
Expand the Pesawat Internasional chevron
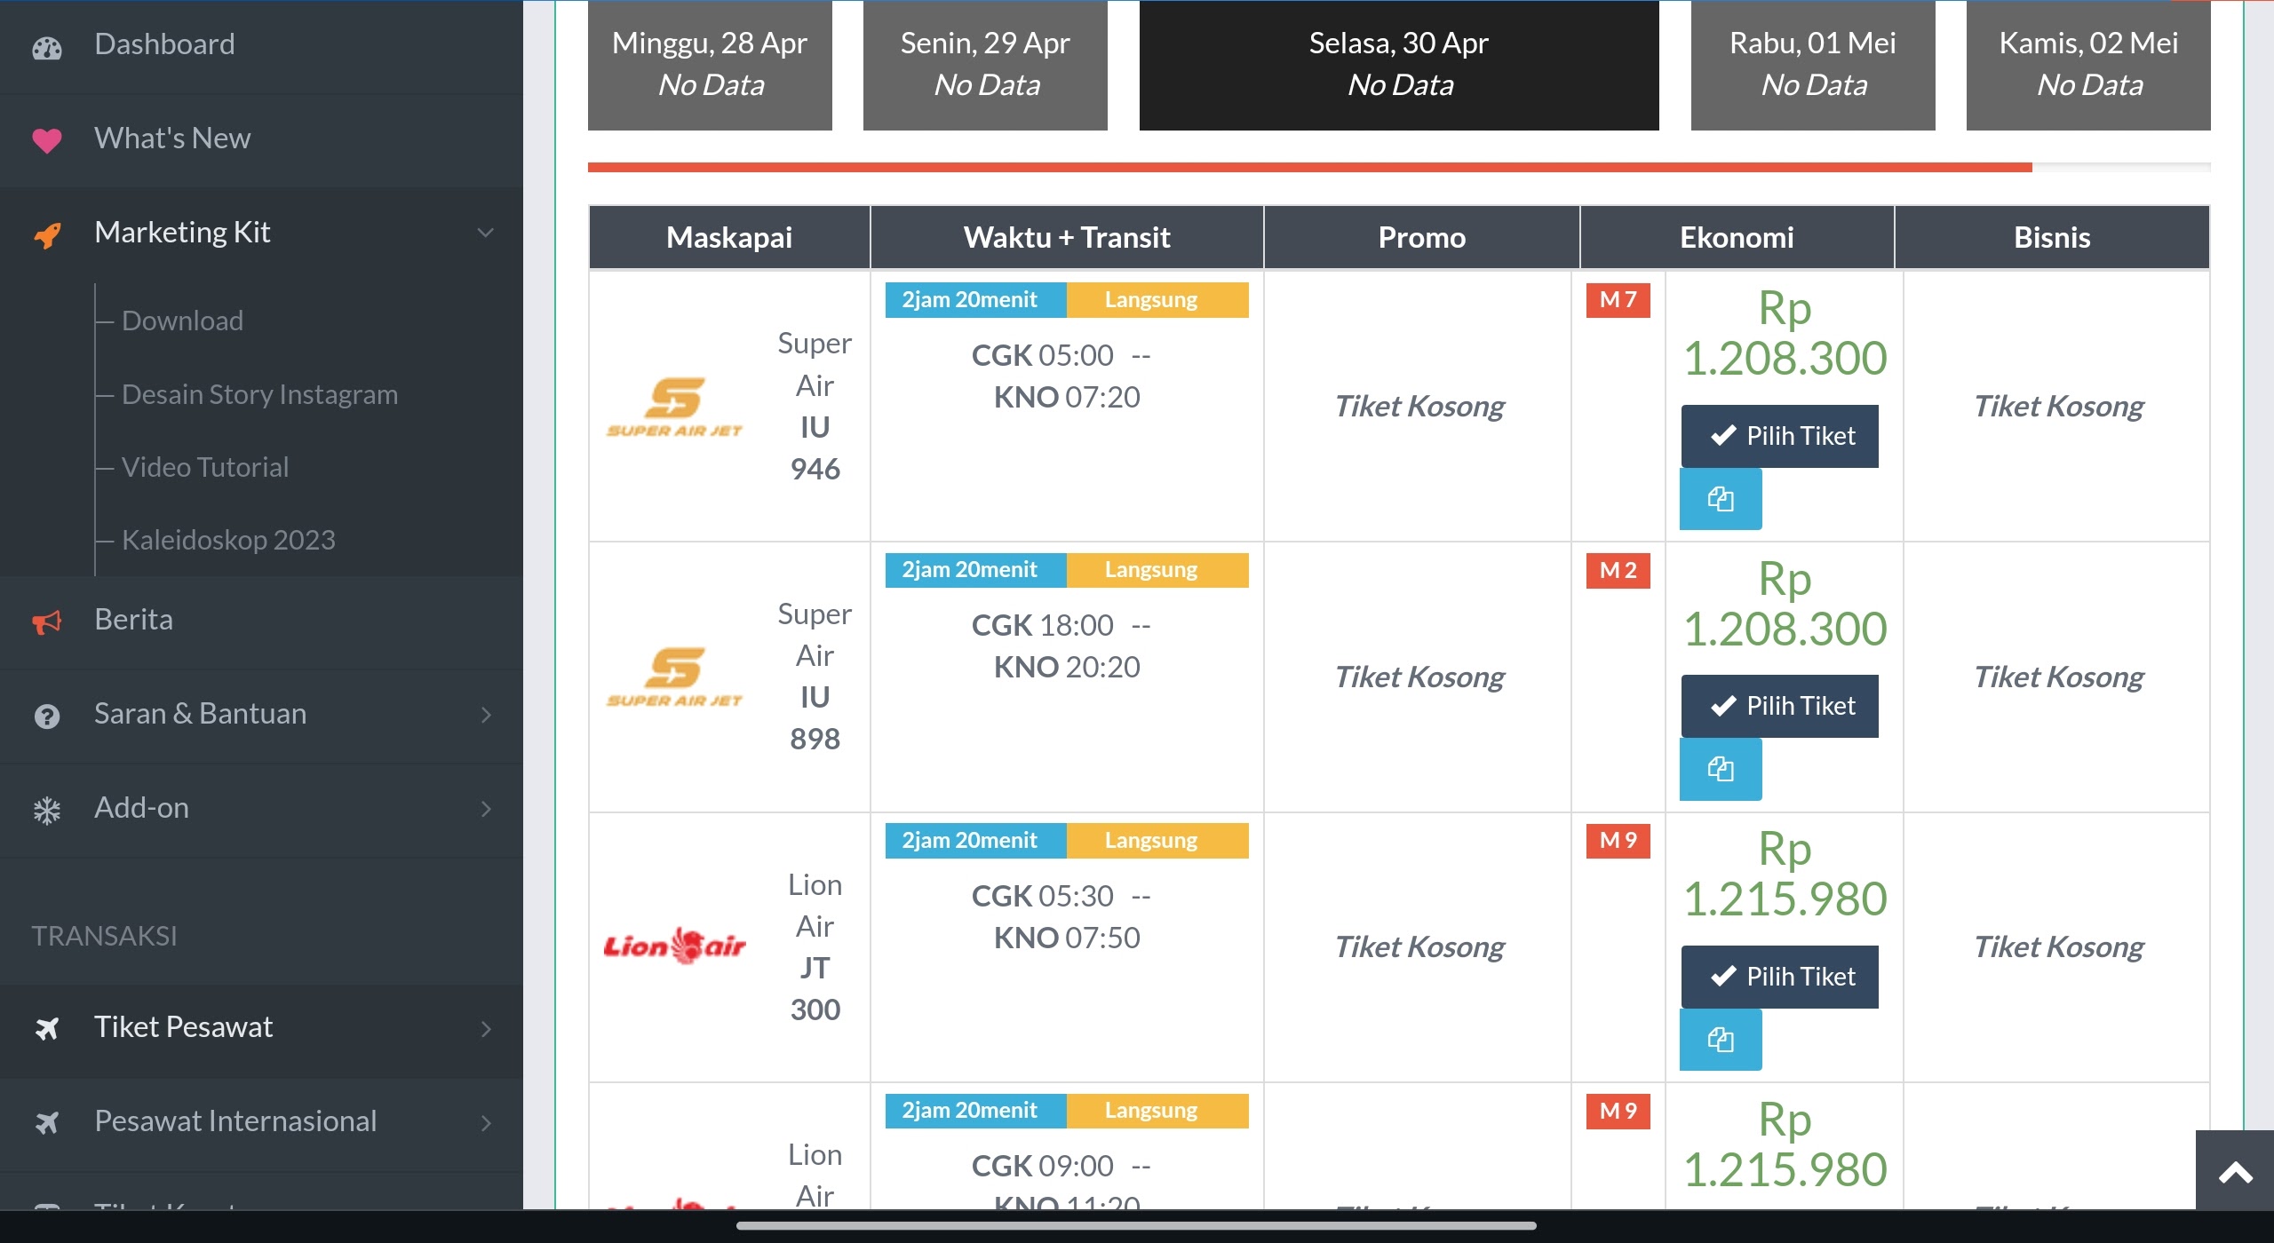coord(485,1122)
